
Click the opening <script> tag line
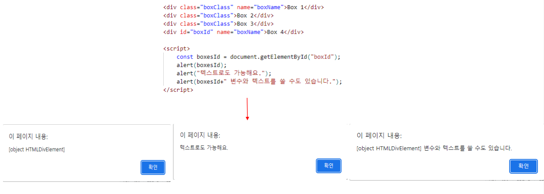pyautogui.click(x=176, y=48)
